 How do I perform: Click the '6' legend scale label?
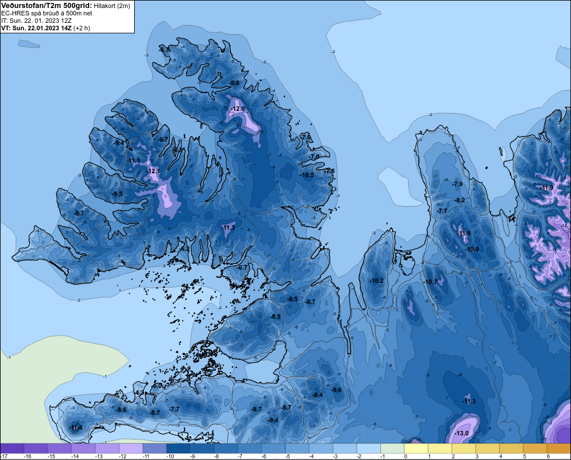click(x=548, y=457)
